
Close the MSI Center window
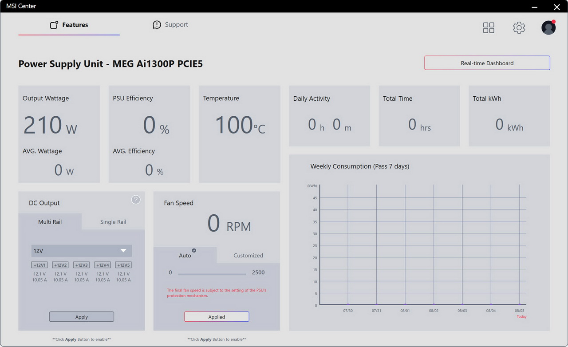pos(557,7)
